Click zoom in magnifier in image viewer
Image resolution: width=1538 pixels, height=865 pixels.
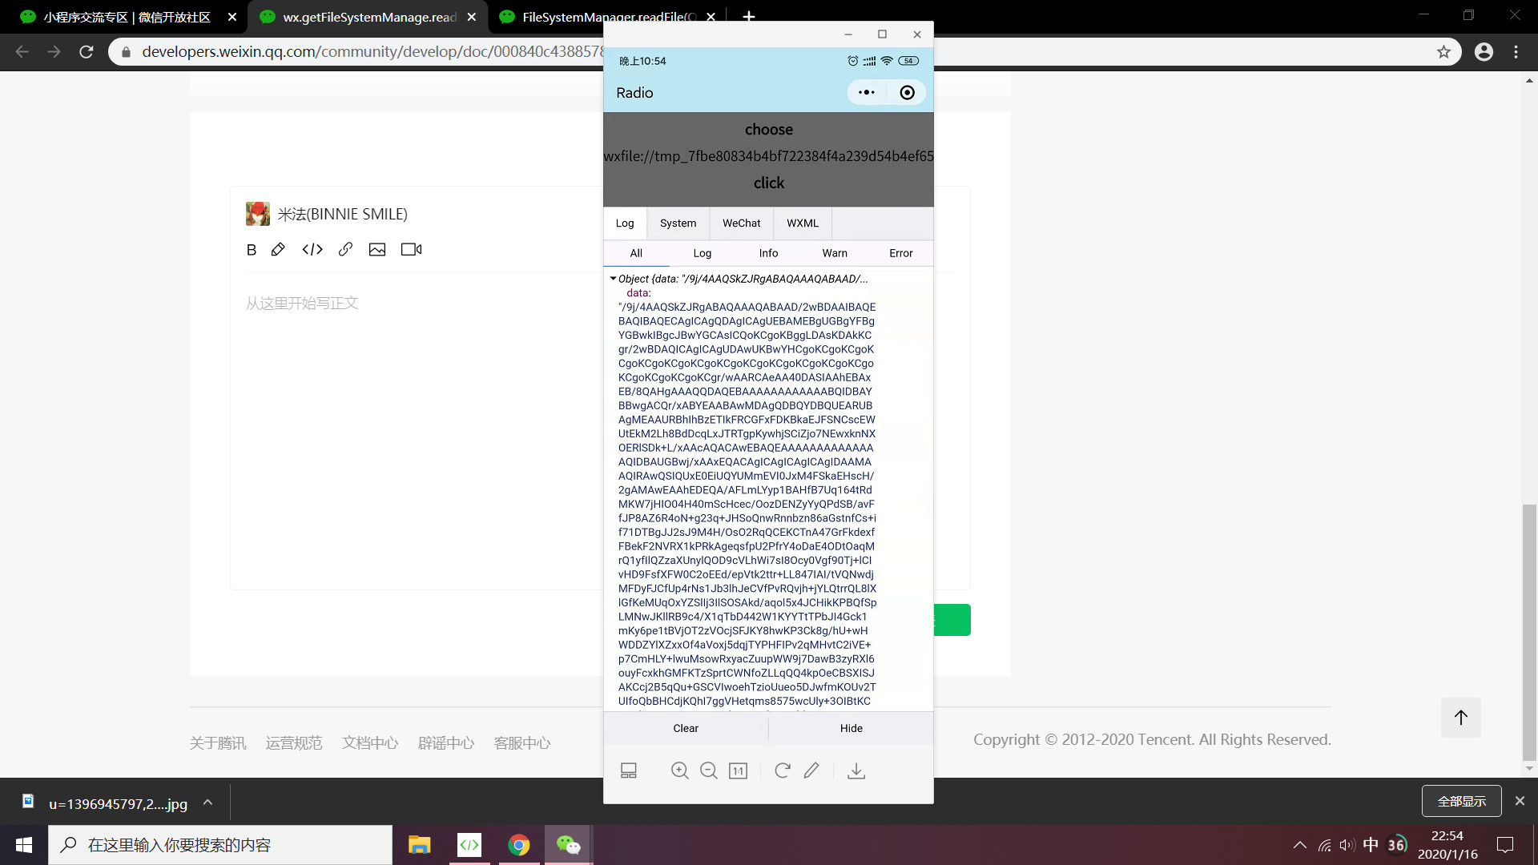679,770
